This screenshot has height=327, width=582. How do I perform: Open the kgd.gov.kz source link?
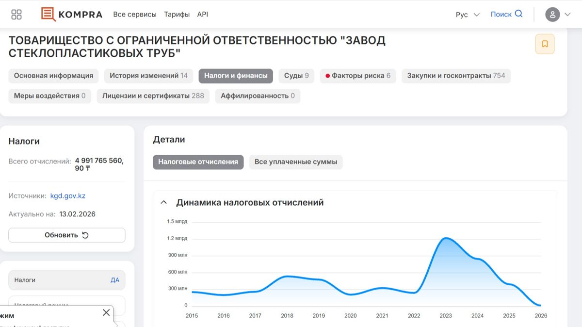[x=68, y=196]
